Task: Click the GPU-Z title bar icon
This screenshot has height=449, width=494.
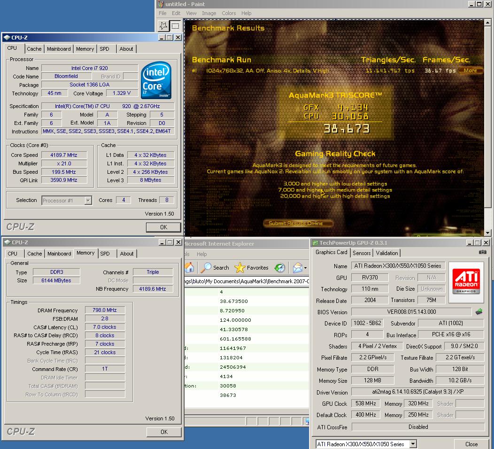Action: pos(315,243)
